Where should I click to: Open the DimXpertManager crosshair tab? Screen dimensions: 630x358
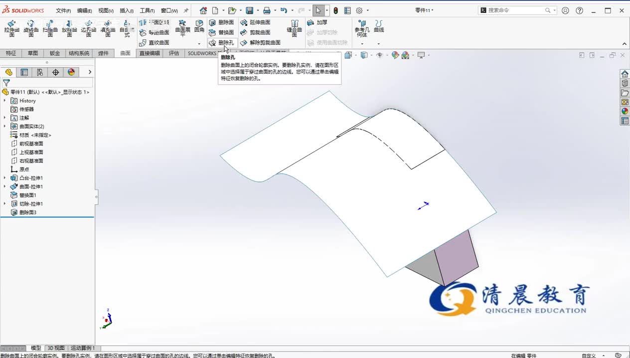[x=55, y=72]
